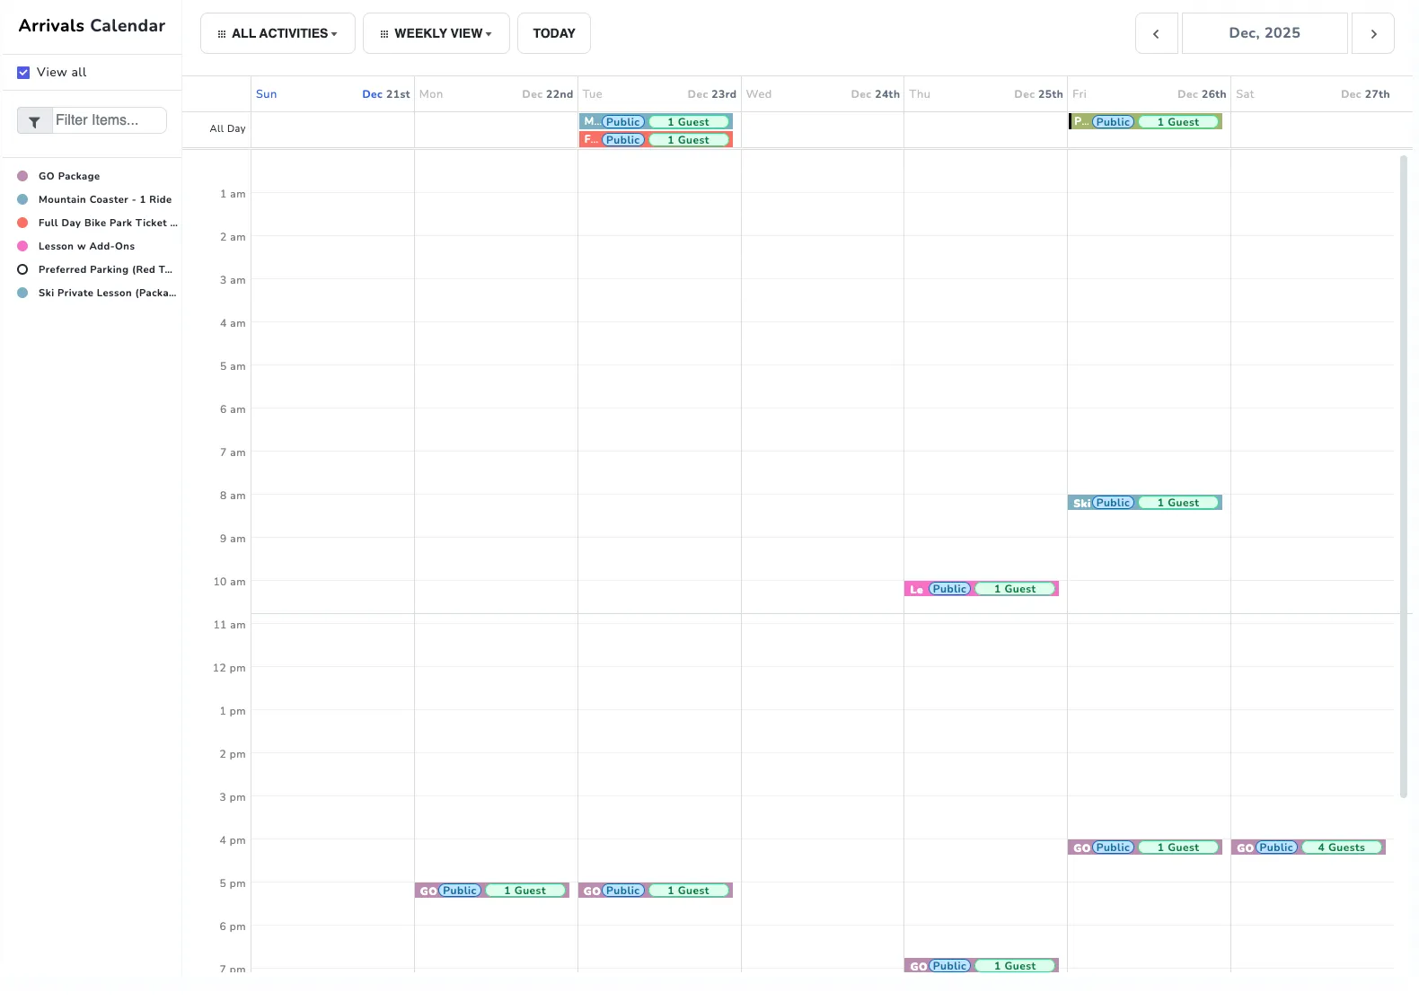The image size is (1419, 1001).
Task: Select Tue Dec 23rd column header
Action: point(659,94)
